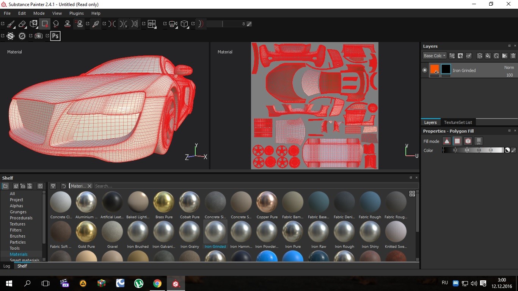
Task: Toggle the shelf folder tree icon
Action: tap(5, 186)
